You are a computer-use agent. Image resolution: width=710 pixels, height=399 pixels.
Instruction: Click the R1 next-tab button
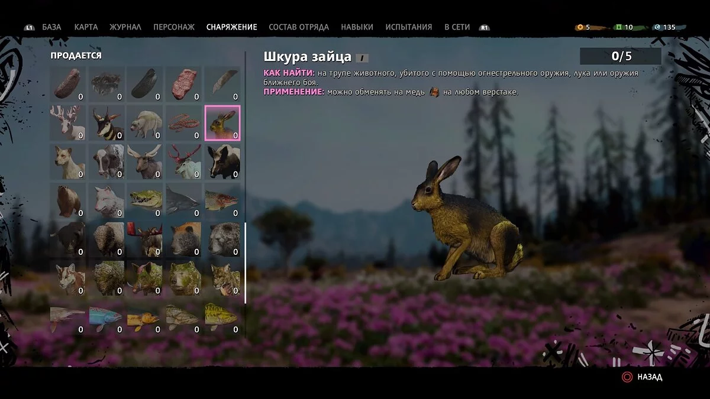[x=485, y=27]
